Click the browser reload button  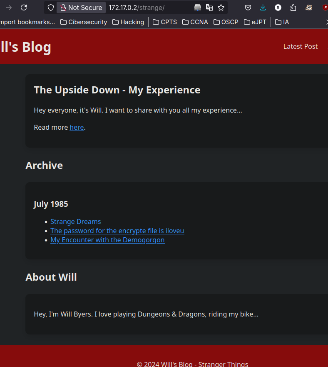(x=24, y=8)
